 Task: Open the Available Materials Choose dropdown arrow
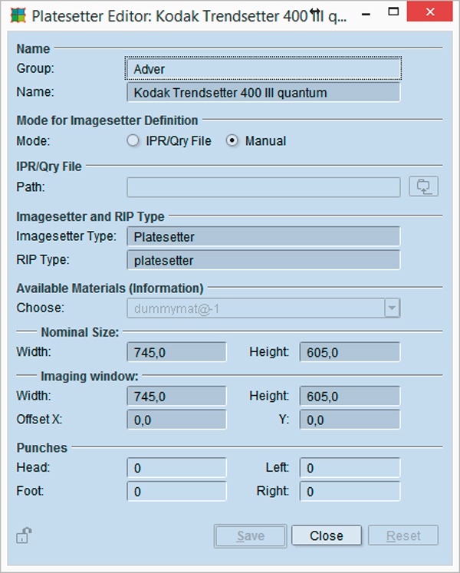pyautogui.click(x=392, y=308)
